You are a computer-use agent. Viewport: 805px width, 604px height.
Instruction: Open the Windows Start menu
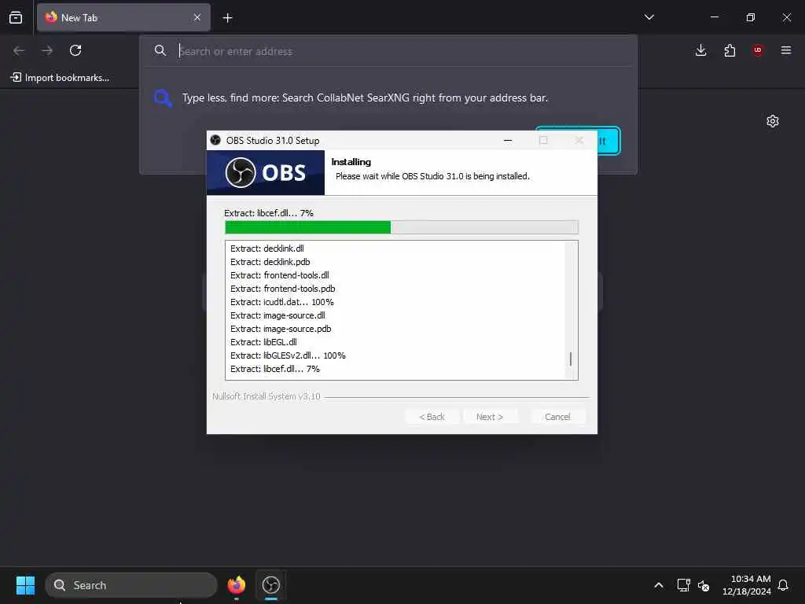[x=25, y=585]
